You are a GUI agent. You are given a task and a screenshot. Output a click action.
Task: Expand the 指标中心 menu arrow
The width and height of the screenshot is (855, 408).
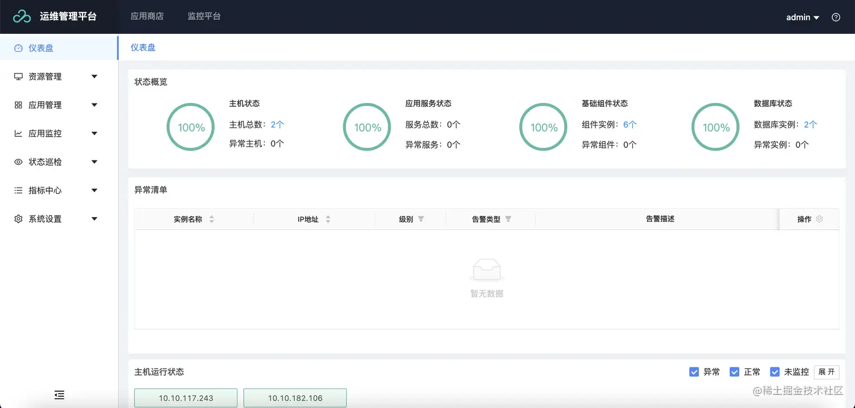[94, 190]
